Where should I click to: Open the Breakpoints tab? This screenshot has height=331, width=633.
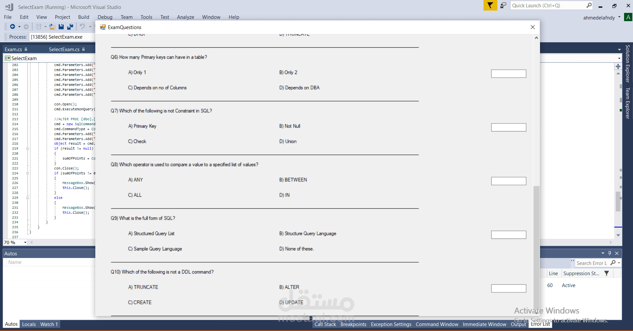(353, 324)
